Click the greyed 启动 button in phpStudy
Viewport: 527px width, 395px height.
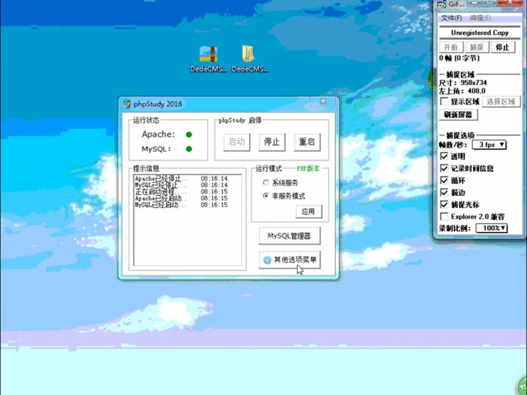coord(237,142)
